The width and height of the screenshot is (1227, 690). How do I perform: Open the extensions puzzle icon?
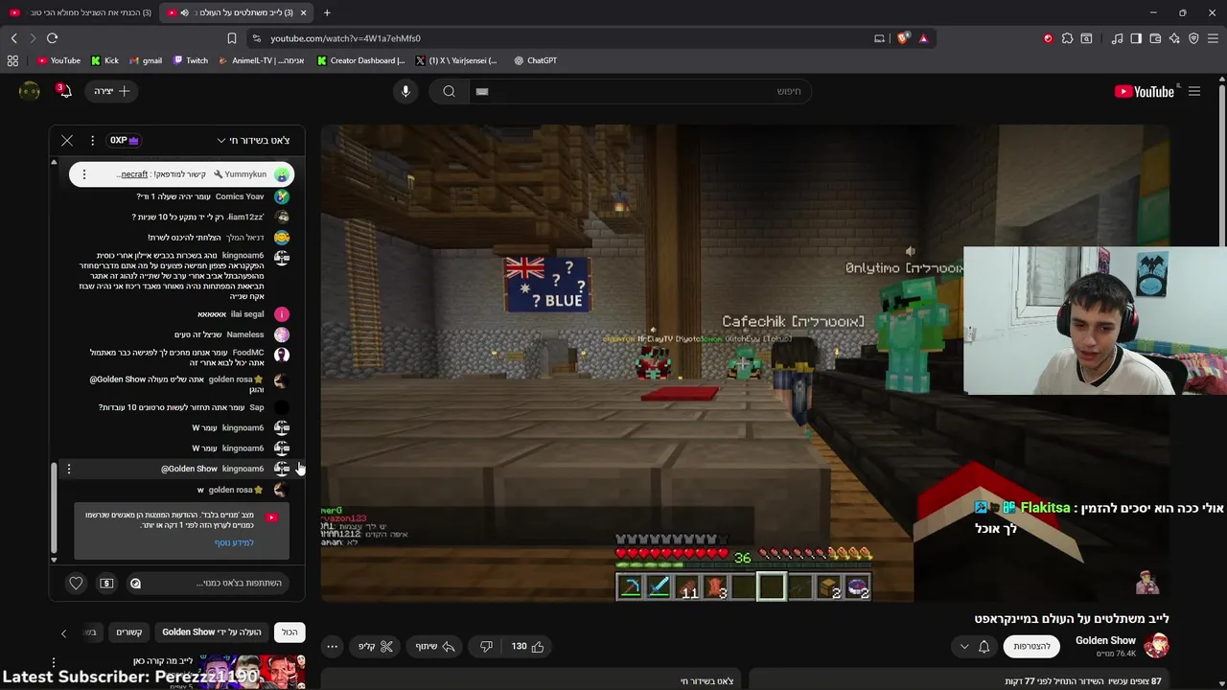(1067, 38)
